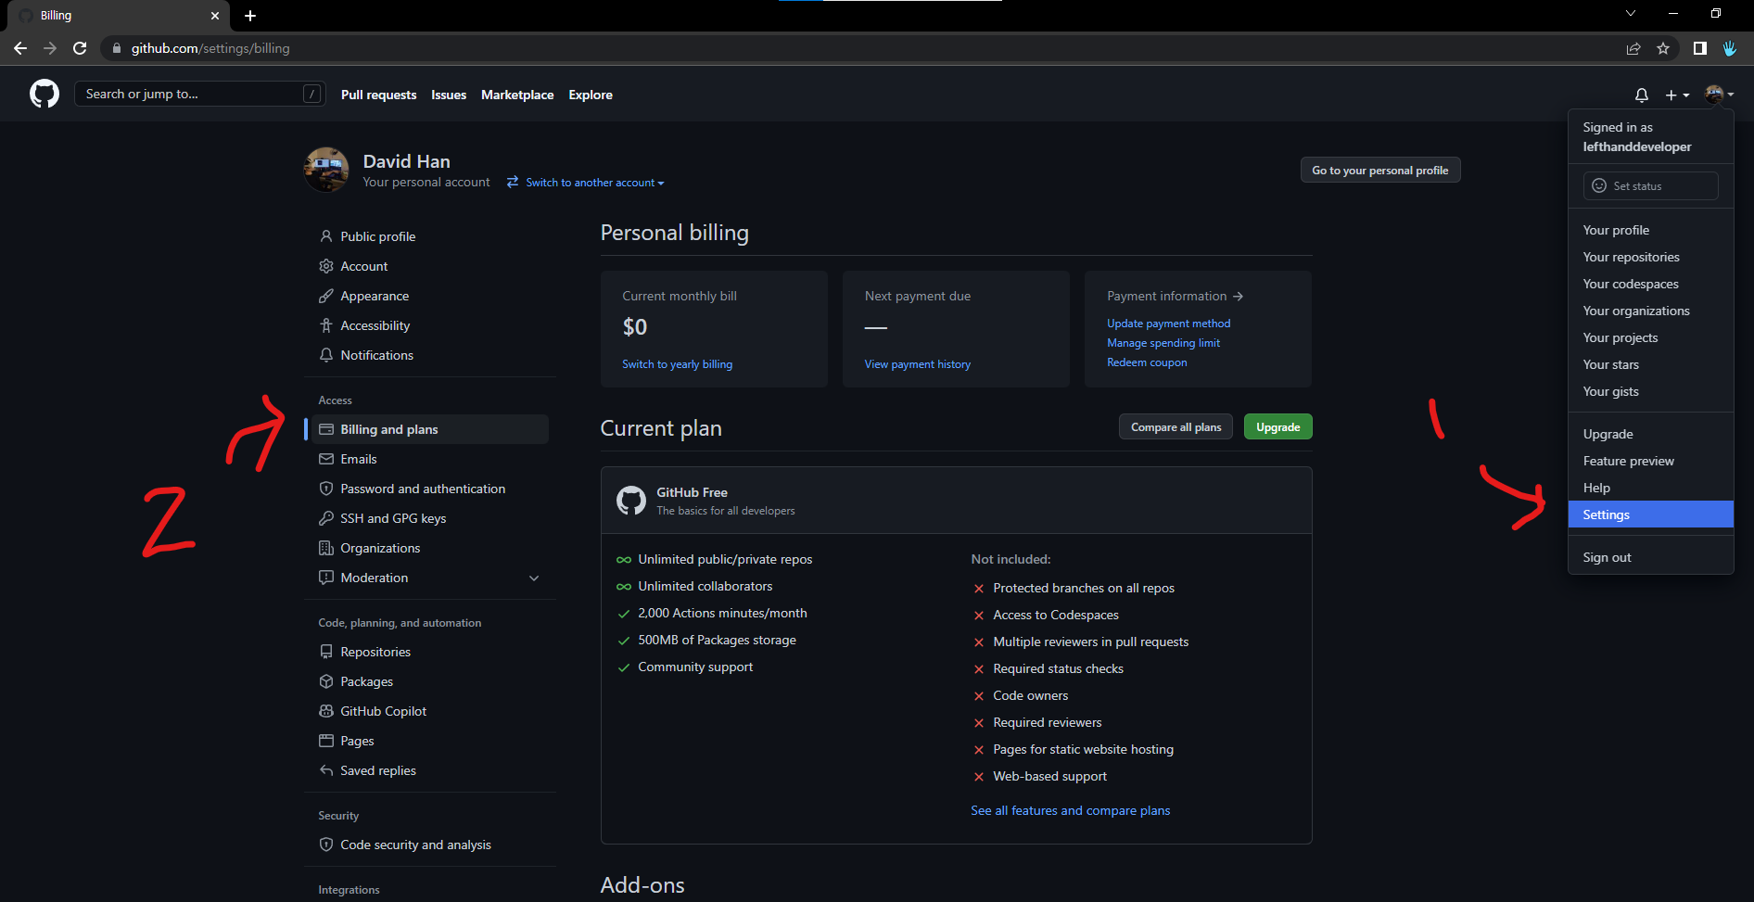Click Redeem coupon link
The width and height of the screenshot is (1754, 902).
(x=1147, y=362)
